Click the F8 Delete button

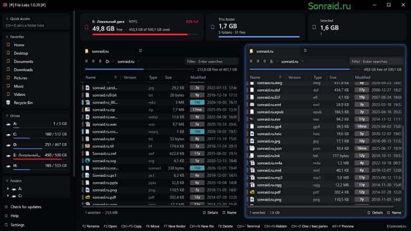(226, 226)
